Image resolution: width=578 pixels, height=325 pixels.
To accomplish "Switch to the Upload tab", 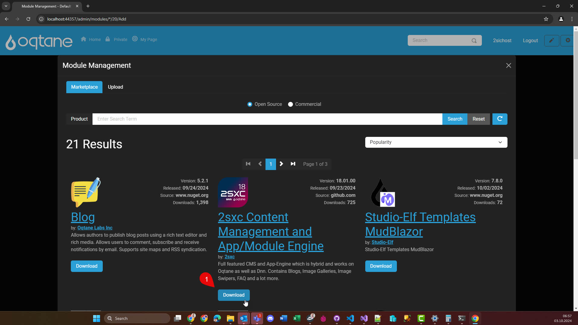I will [115, 87].
